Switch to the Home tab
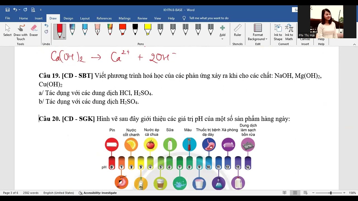This screenshot has width=358, height=201. click(23, 18)
